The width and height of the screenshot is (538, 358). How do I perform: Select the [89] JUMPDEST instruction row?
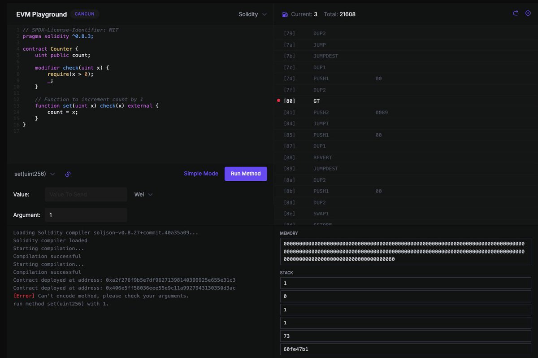pos(406,169)
